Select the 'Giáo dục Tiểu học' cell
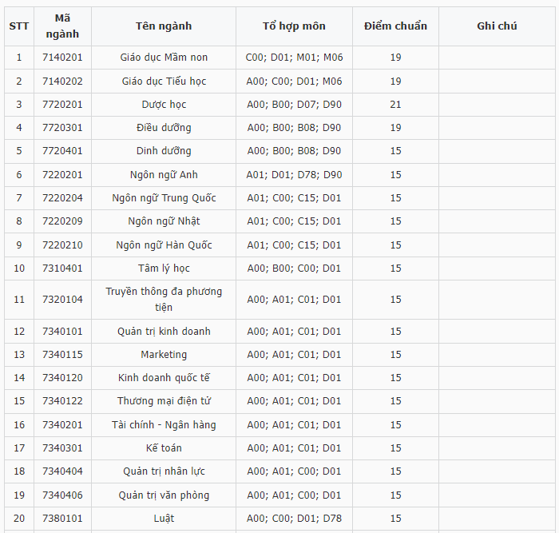 pyautogui.click(x=164, y=82)
